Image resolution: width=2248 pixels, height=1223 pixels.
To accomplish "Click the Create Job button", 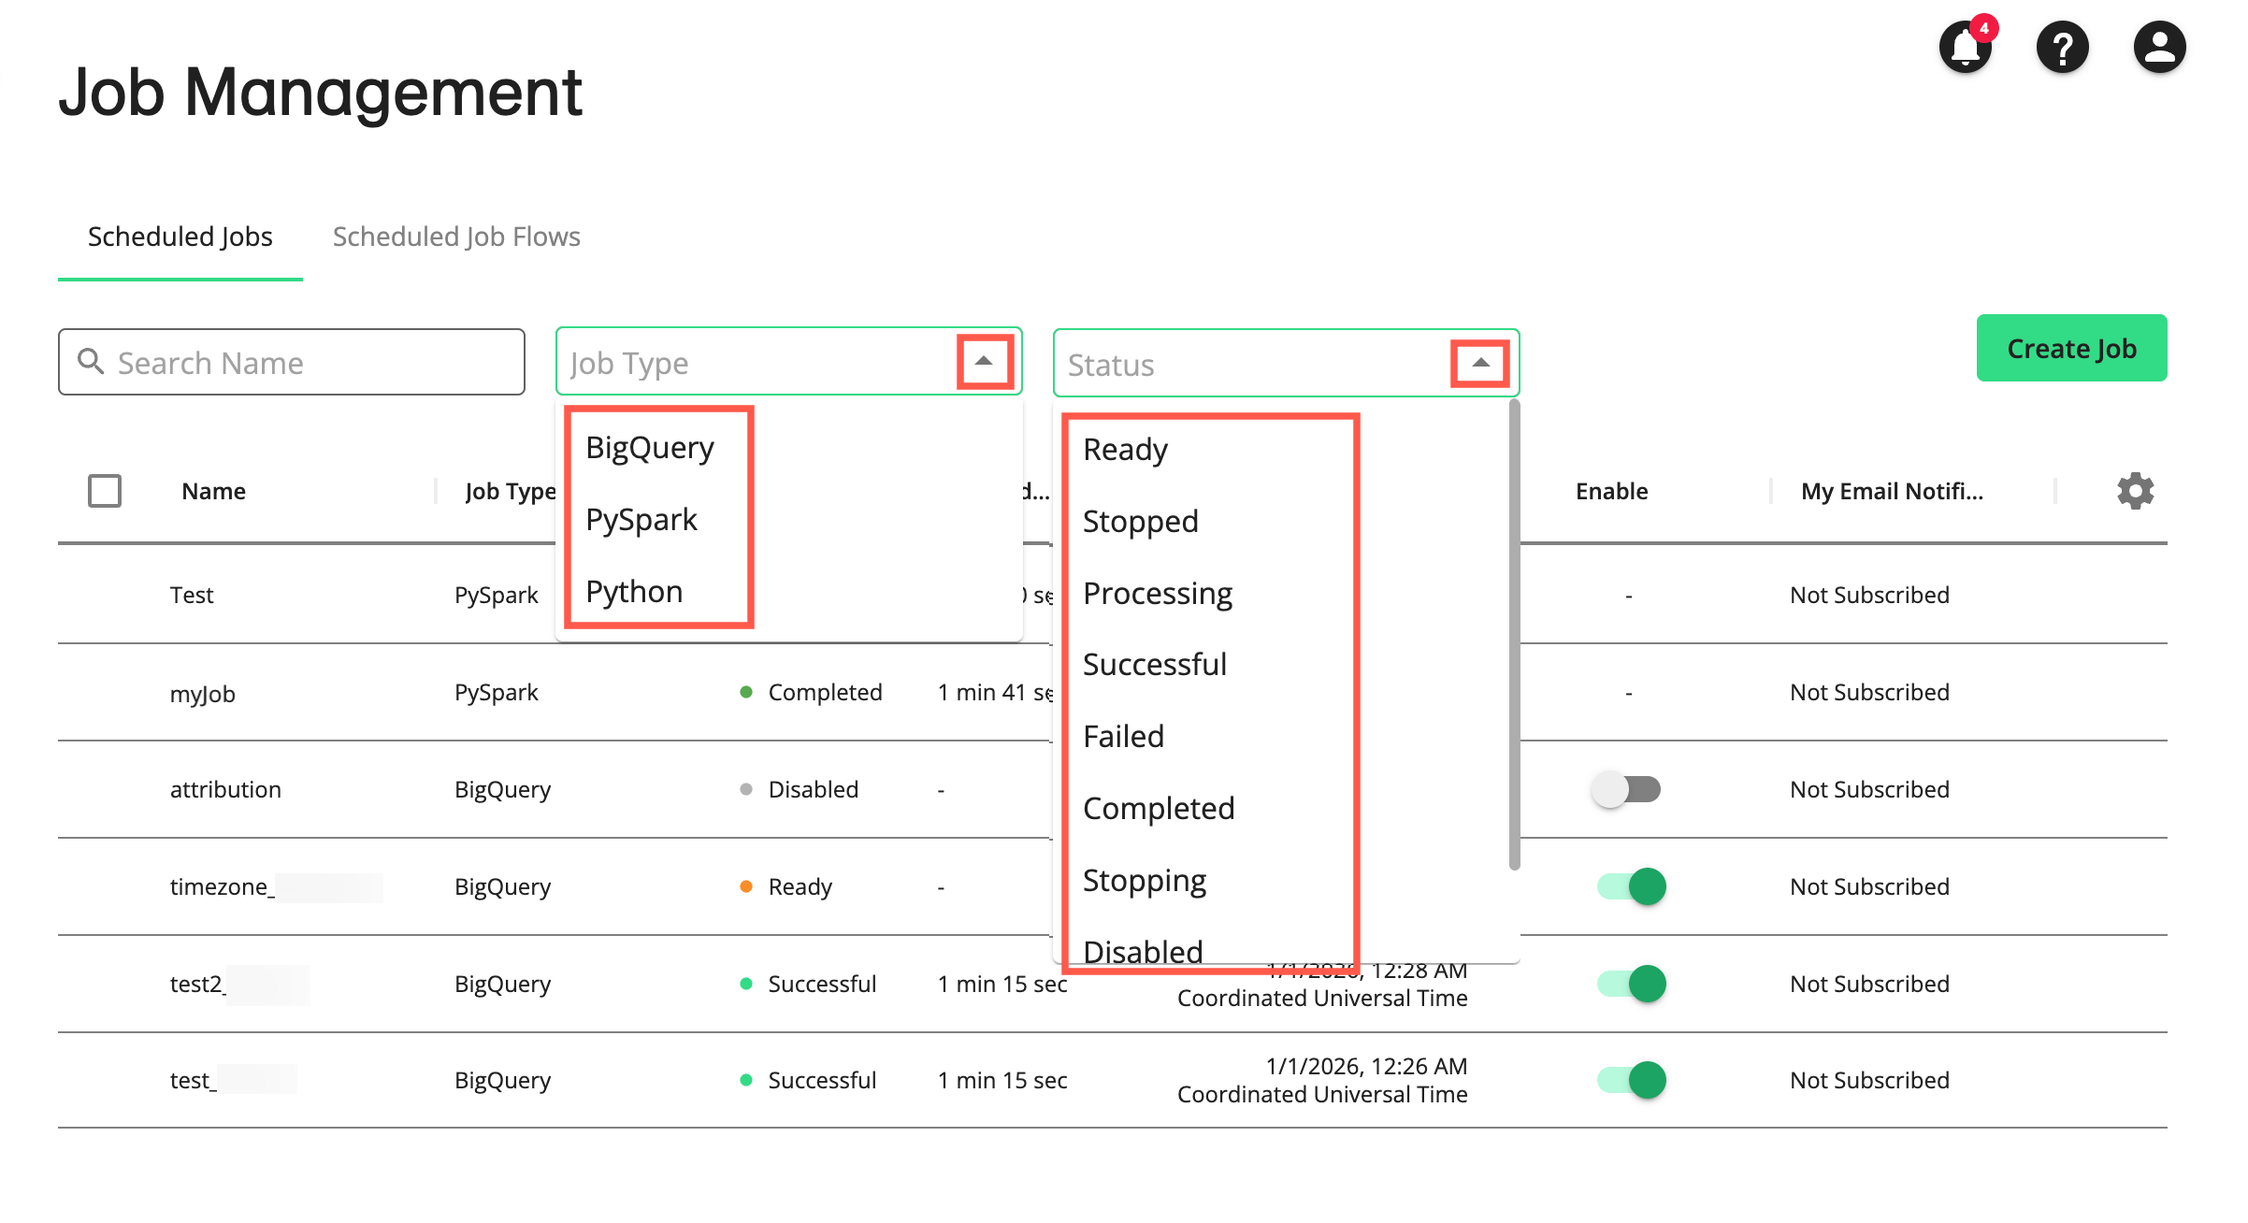I will click(2072, 348).
